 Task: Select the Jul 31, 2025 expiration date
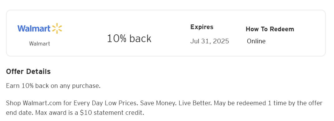210,41
